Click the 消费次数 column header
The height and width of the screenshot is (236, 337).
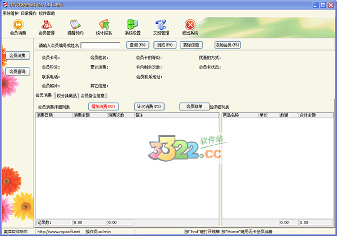click(121, 115)
